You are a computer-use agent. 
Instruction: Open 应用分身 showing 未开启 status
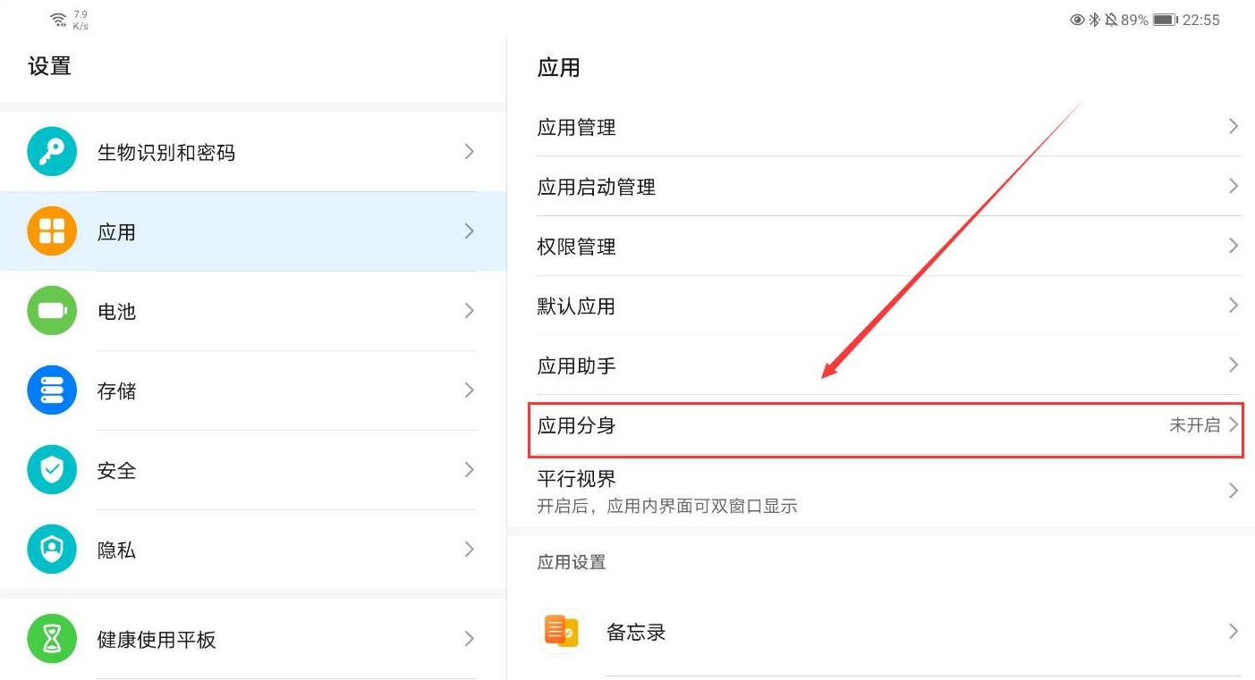[x=886, y=426]
